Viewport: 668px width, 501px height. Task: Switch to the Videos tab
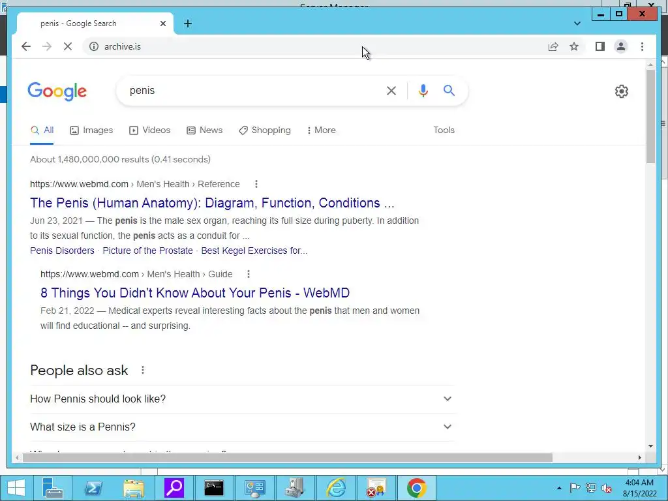[149, 130]
